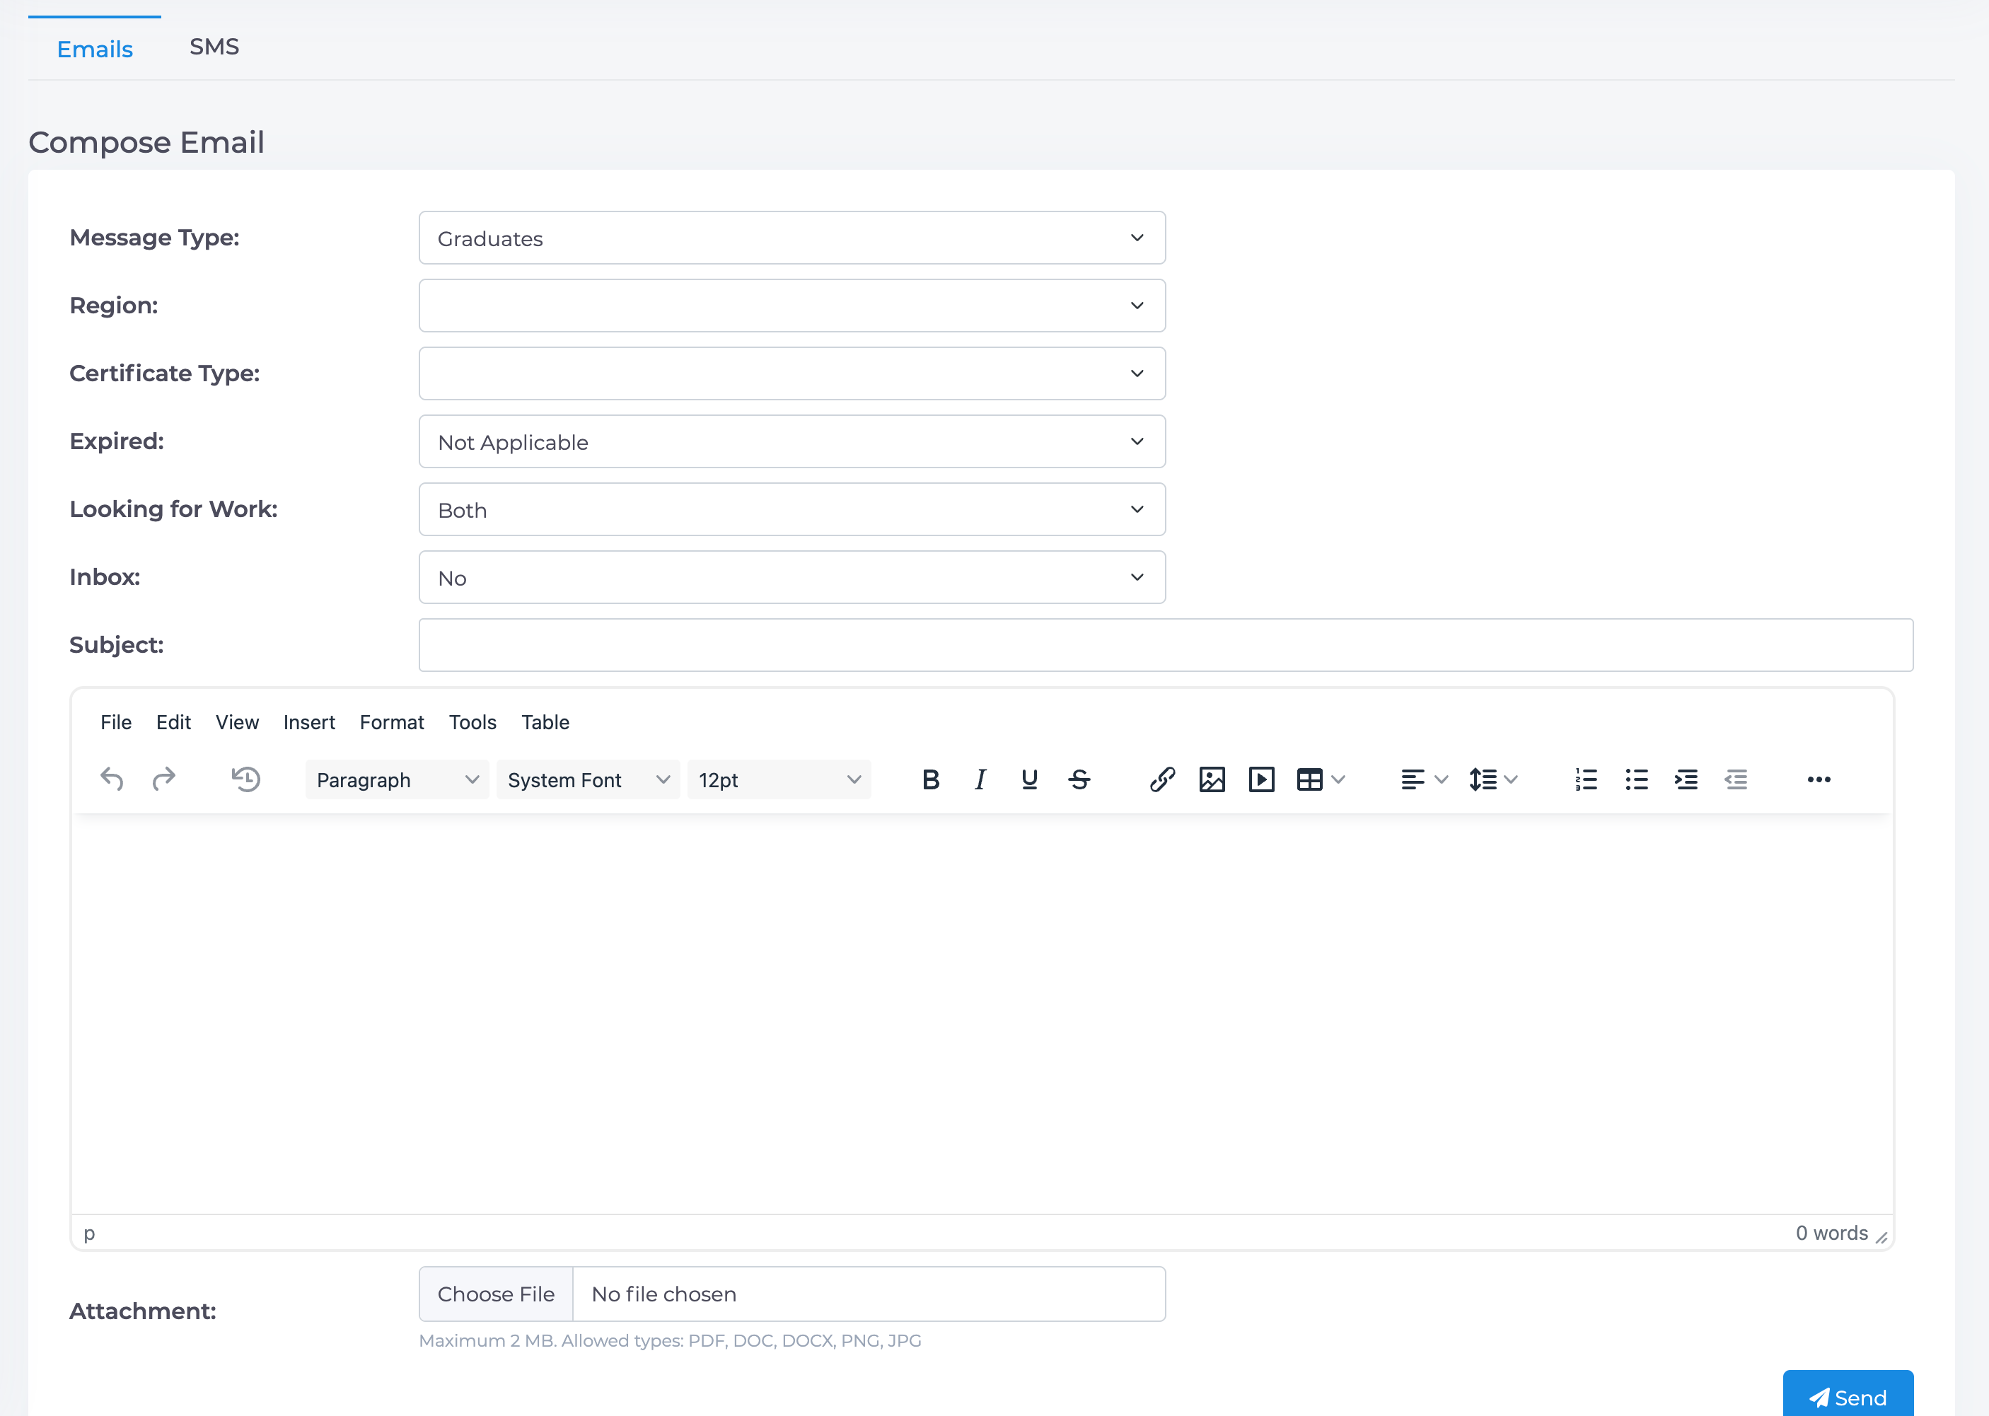The image size is (1989, 1416).
Task: Switch to the SMS tab
Action: coord(214,47)
